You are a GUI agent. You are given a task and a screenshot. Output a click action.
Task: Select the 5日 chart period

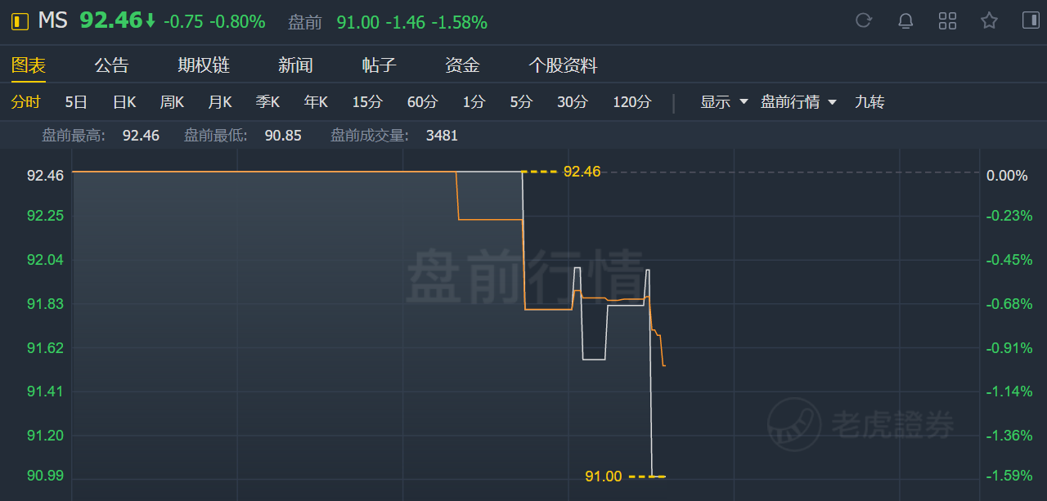pos(76,102)
